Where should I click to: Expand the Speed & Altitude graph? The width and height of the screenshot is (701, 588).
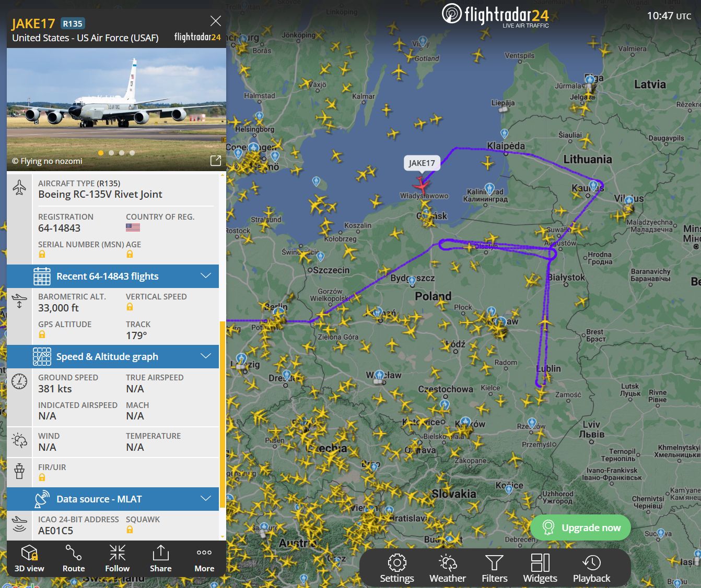(113, 356)
